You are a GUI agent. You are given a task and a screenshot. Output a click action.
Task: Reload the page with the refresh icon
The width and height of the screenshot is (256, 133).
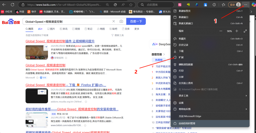pyautogui.click(x=12, y=5)
